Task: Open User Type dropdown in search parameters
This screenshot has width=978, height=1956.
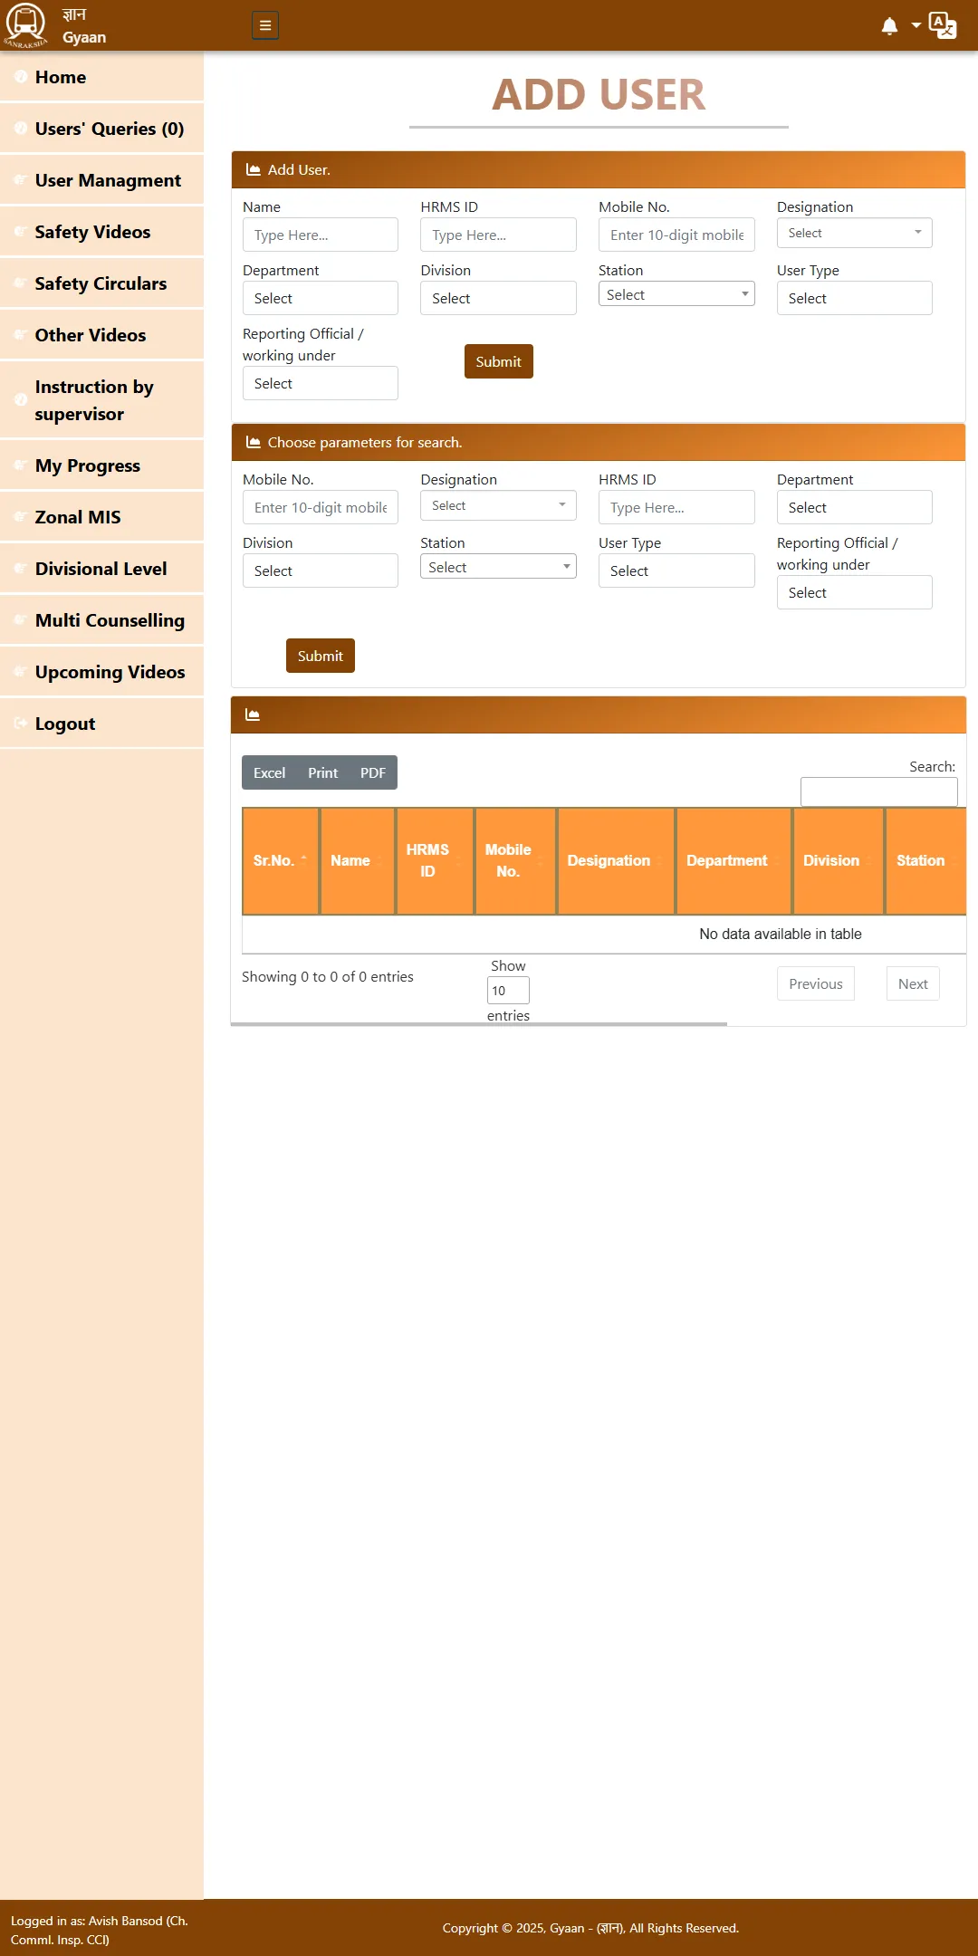Action: tap(676, 570)
